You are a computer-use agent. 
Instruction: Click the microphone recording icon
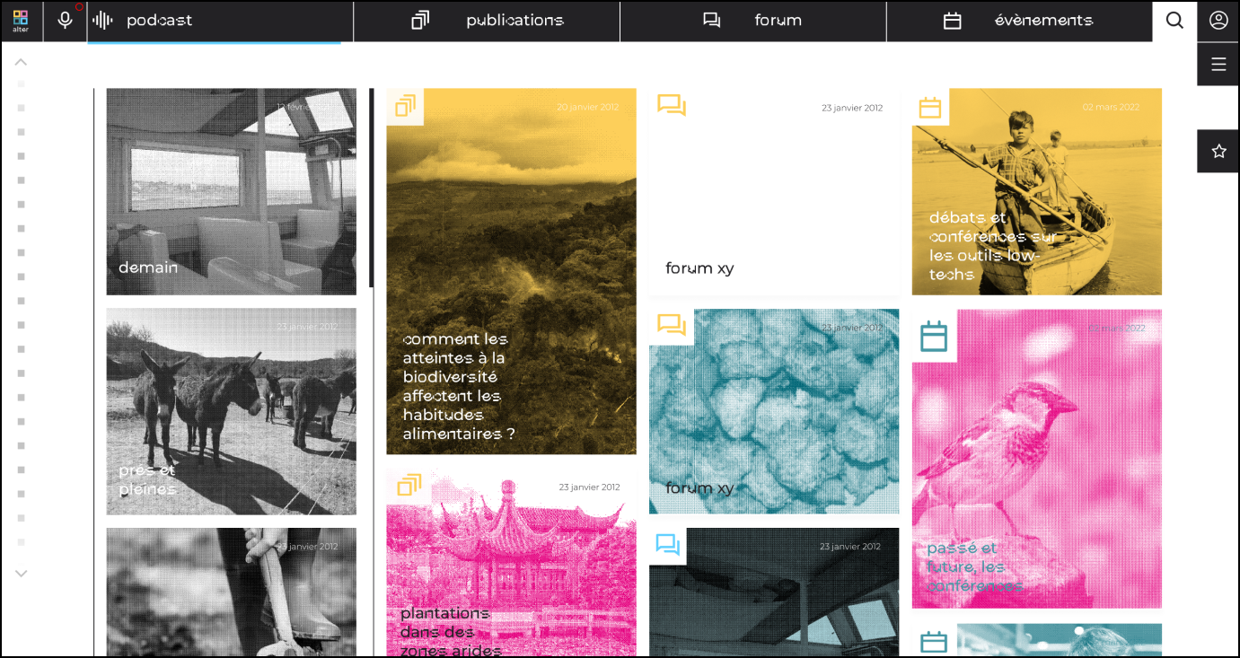pos(65,21)
